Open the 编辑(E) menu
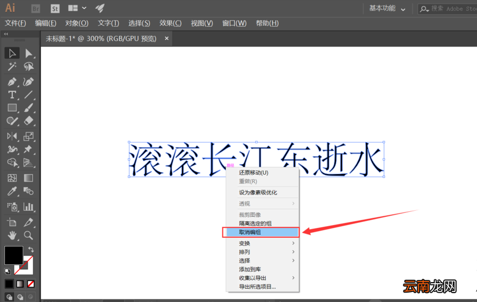This screenshot has height=302, width=477. coord(45,23)
